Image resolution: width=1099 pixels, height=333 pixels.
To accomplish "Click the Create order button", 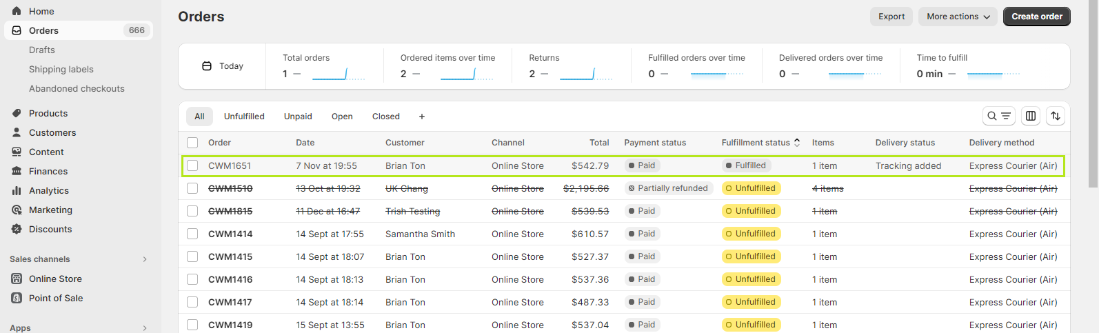I will point(1036,17).
